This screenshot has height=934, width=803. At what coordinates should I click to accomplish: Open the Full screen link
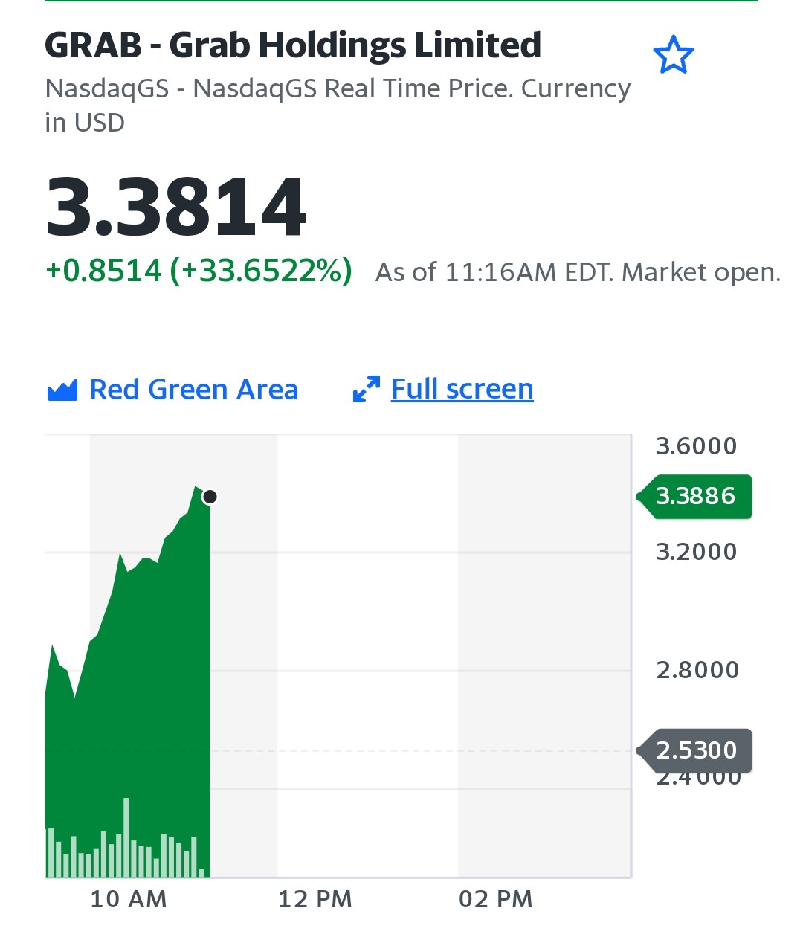462,389
